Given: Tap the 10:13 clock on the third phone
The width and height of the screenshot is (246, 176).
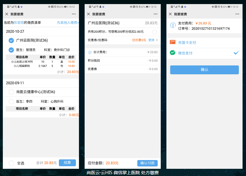Looking at the screenshot, I should [235, 7].
